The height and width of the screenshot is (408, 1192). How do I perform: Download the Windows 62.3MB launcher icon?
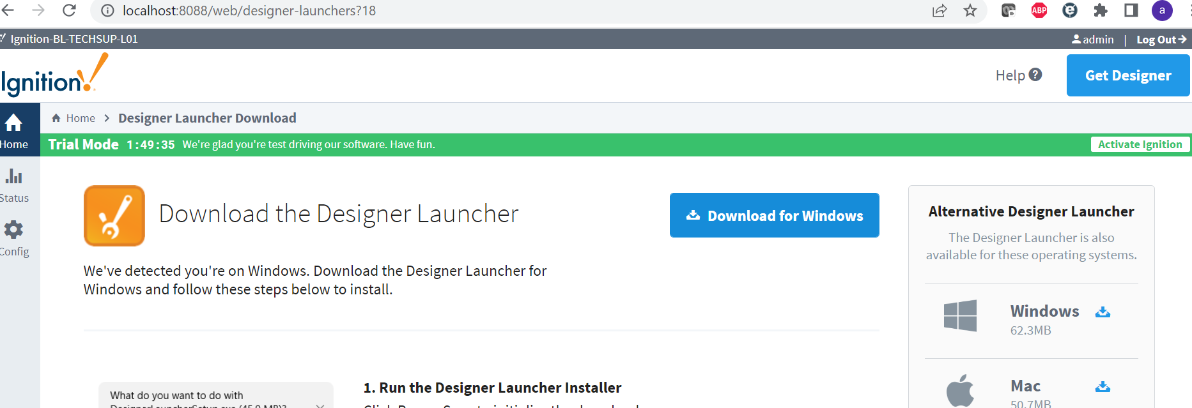[x=1103, y=312]
